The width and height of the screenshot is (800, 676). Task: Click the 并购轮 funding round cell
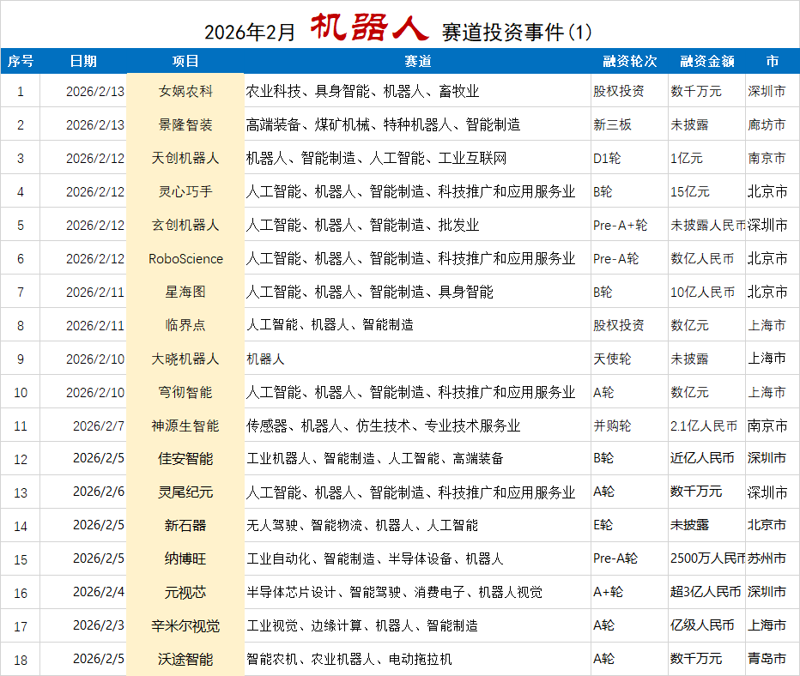pyautogui.click(x=629, y=426)
